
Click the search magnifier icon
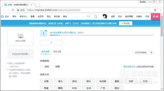(96, 17)
